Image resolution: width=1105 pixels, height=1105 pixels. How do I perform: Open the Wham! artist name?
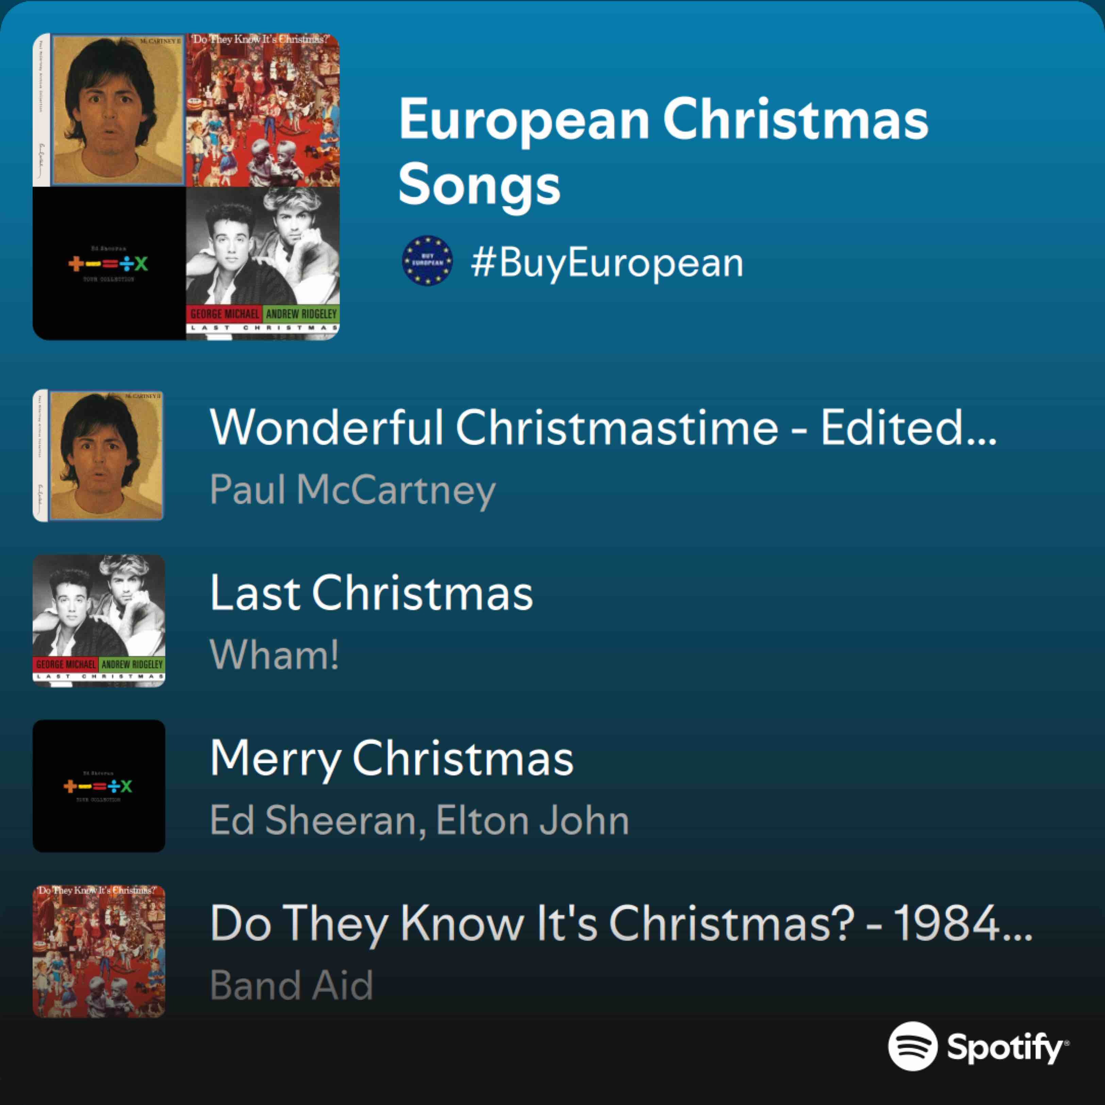pos(274,655)
